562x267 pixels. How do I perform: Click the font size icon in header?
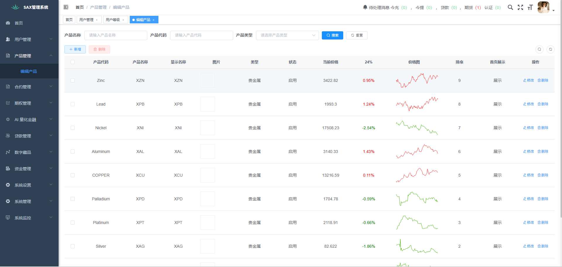(x=530, y=7)
